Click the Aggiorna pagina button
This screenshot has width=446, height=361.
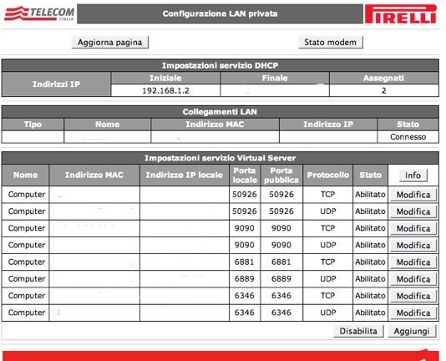click(x=109, y=43)
